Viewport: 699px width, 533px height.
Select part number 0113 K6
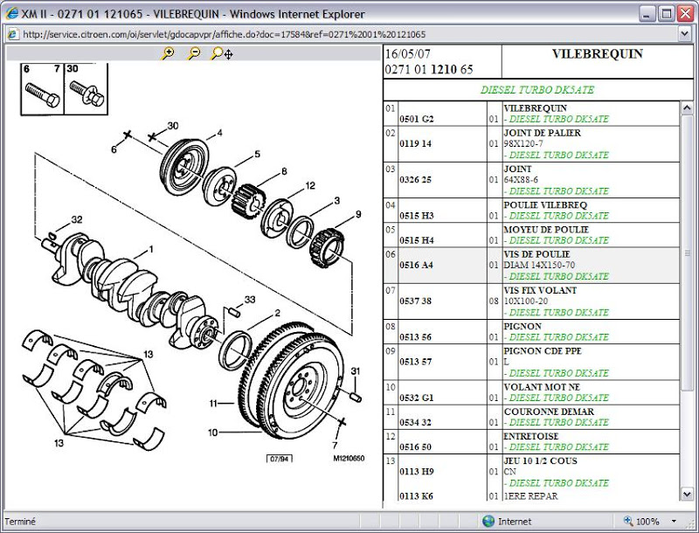pos(417,496)
